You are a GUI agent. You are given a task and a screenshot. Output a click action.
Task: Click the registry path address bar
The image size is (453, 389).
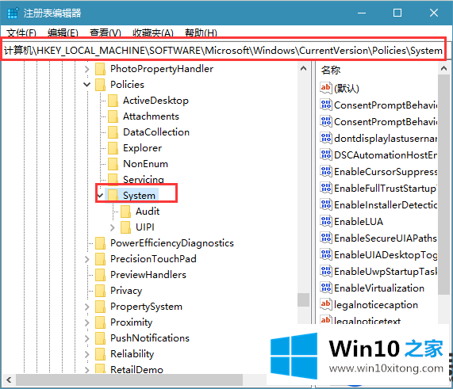coord(223,51)
